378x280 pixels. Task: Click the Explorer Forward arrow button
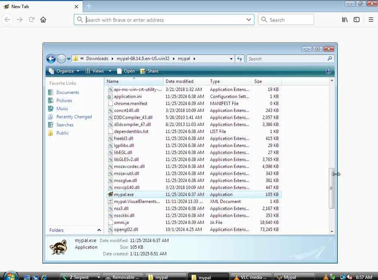(61, 59)
